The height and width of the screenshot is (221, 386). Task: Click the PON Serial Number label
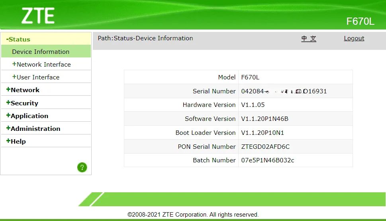click(x=207, y=146)
